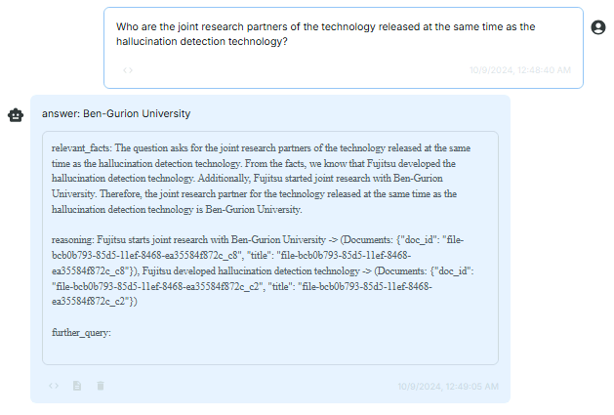
Task: Click the chatbot robot avatar icon
Action: coord(16,115)
